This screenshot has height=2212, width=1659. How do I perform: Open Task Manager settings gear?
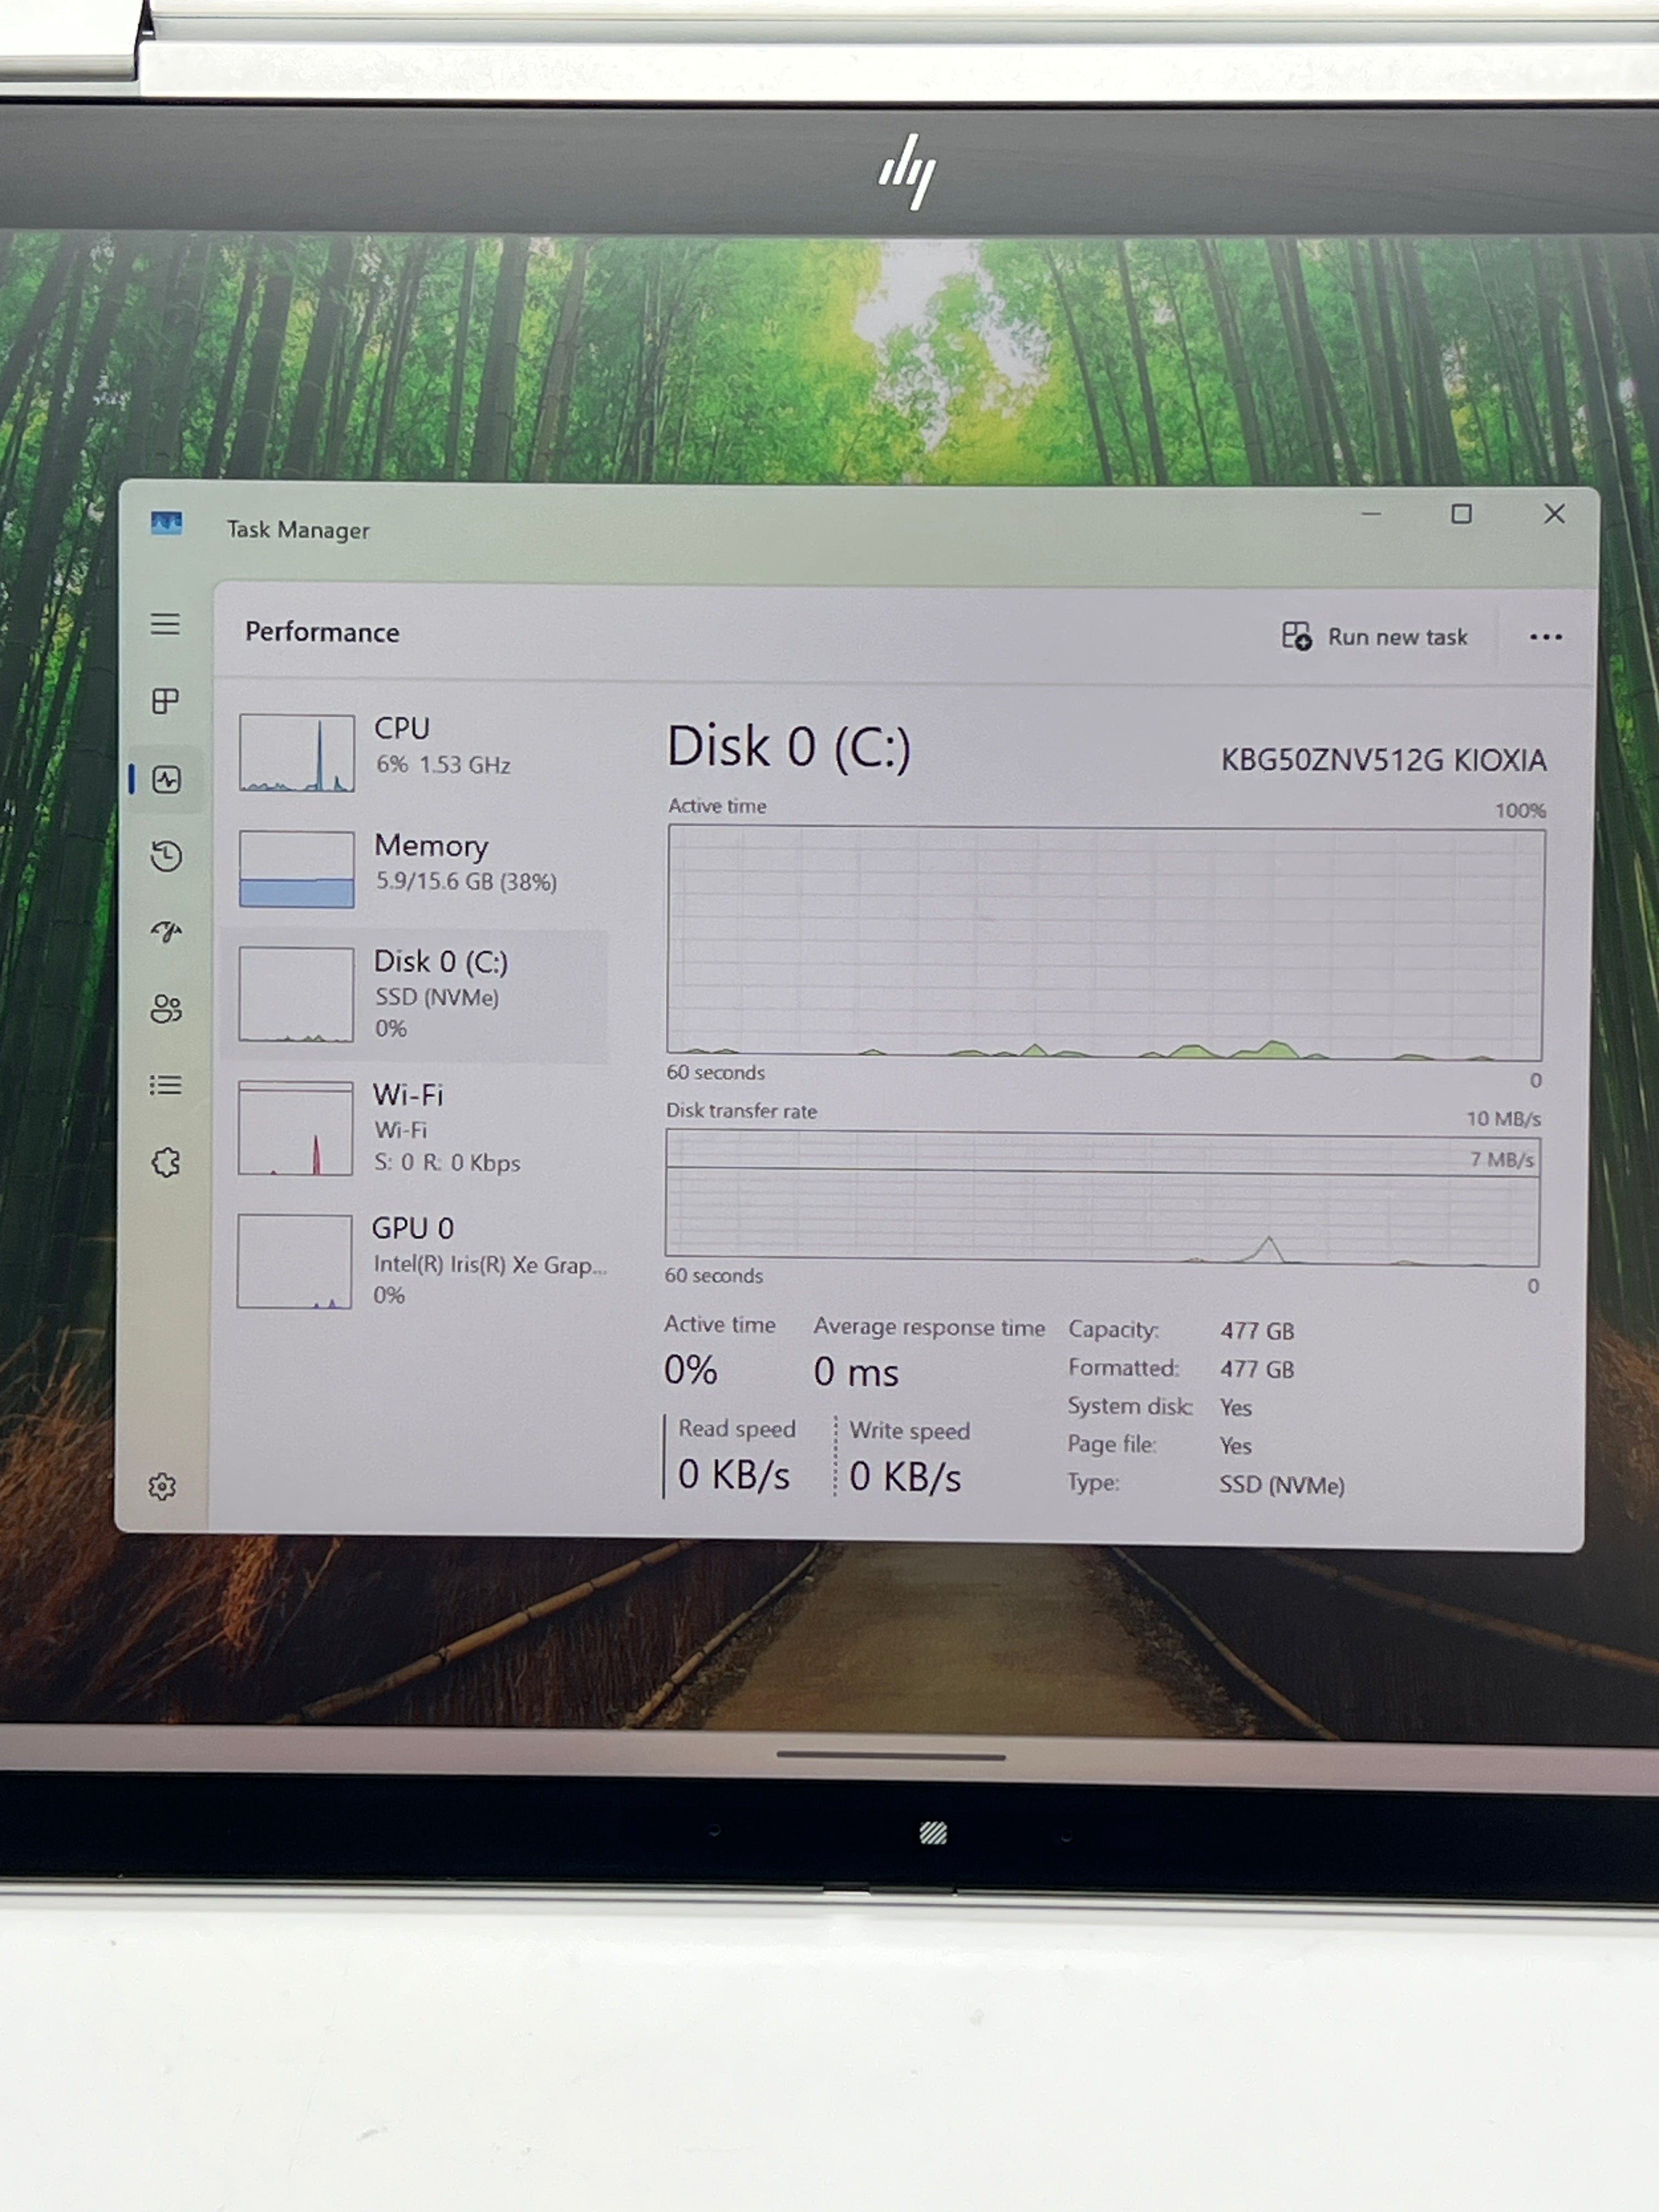click(x=162, y=1487)
